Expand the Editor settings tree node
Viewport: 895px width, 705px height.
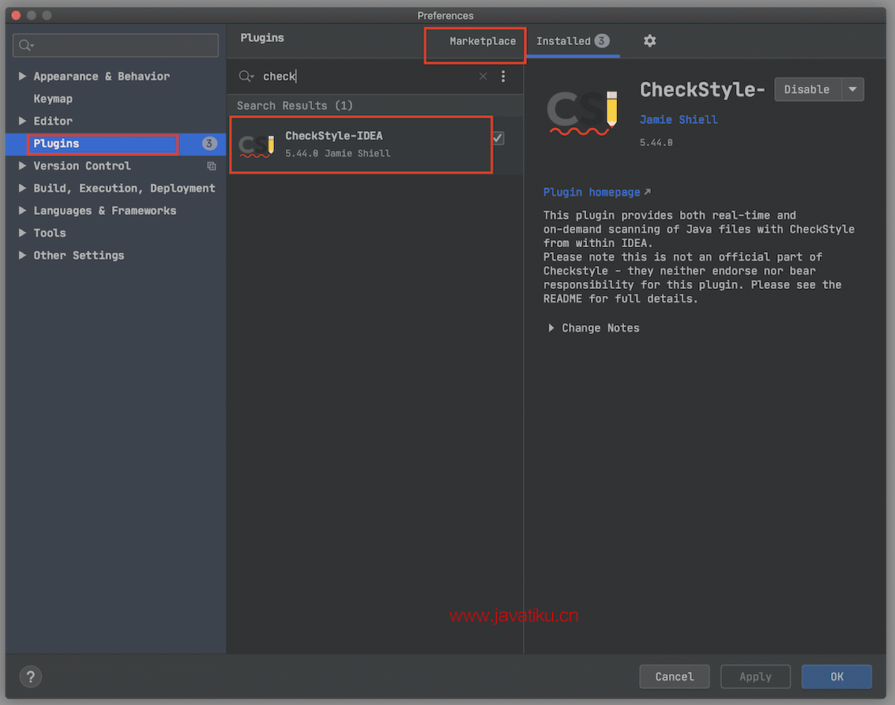(x=22, y=121)
